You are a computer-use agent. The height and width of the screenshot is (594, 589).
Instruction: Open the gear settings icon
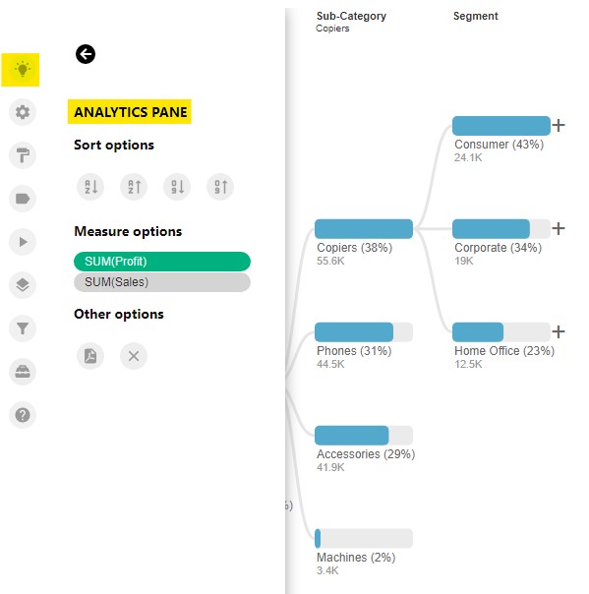(x=23, y=112)
